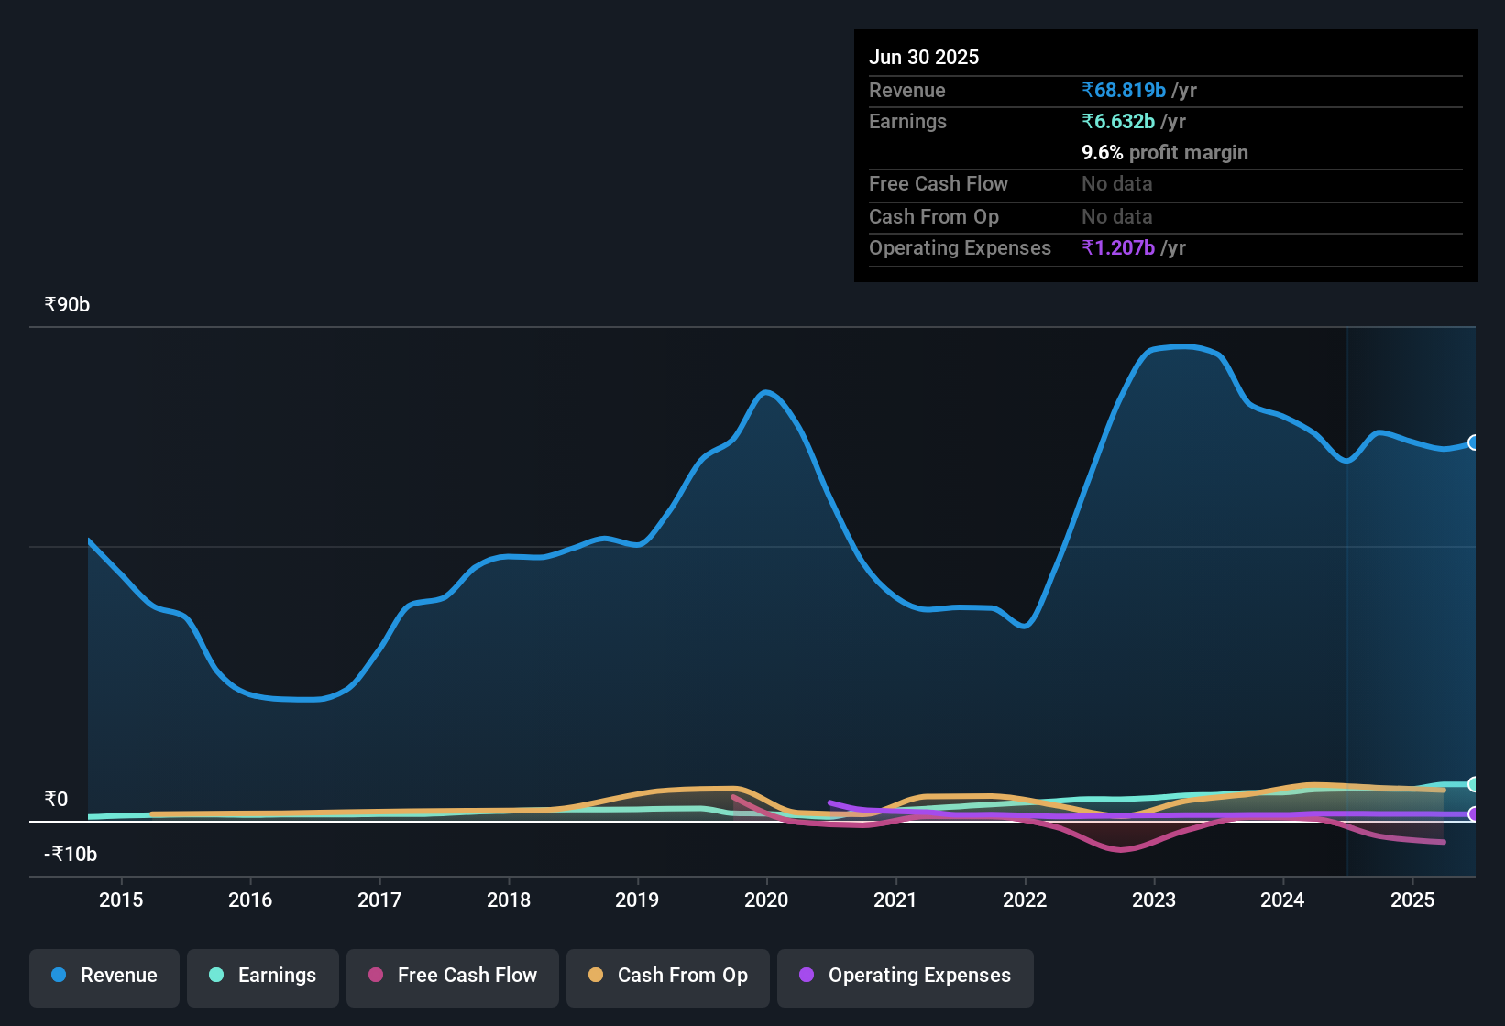Select the Revenue endpoint marker on chart

1474,443
